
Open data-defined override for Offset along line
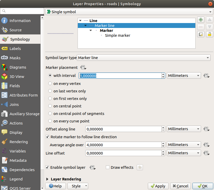tap(206, 129)
